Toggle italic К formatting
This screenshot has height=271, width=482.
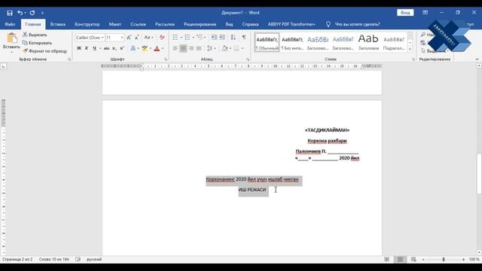pos(87,48)
